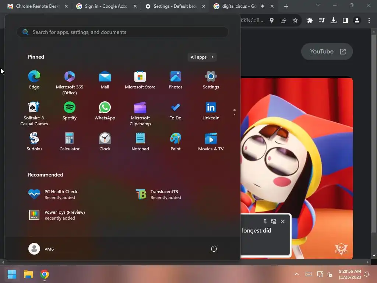Launch Solitaire & Casual Games
Image resolution: width=377 pixels, height=283 pixels.
click(34, 113)
